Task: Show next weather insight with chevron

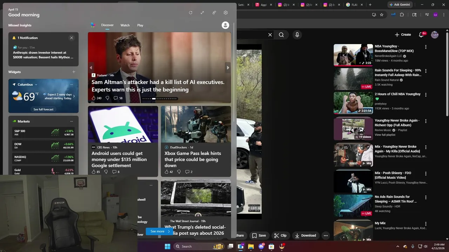Action: pyautogui.click(x=74, y=96)
